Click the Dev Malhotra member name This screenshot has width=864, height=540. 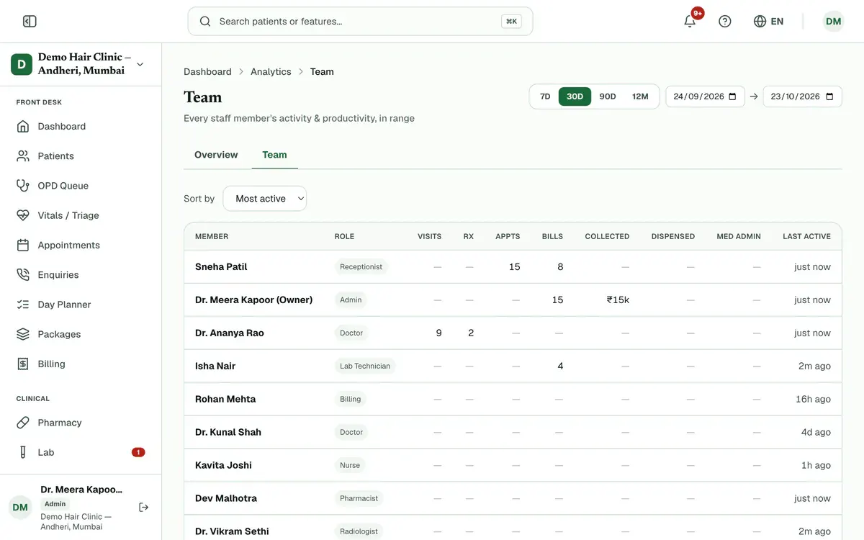[x=226, y=498]
